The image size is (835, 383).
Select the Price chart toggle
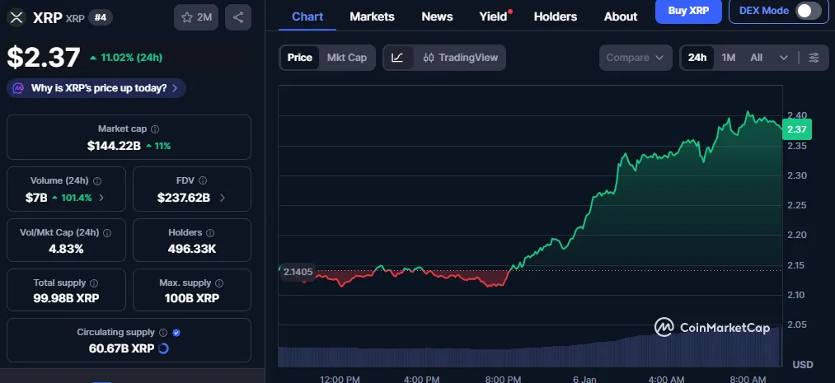pos(300,58)
